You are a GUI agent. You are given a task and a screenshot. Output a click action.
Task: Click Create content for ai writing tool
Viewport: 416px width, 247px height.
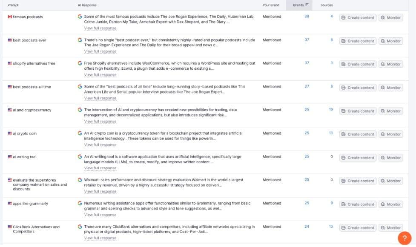pyautogui.click(x=358, y=158)
